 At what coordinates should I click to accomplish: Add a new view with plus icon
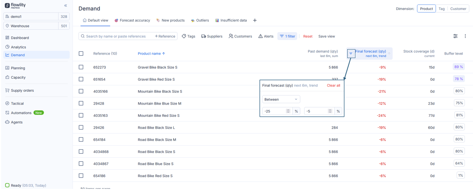[x=255, y=20]
